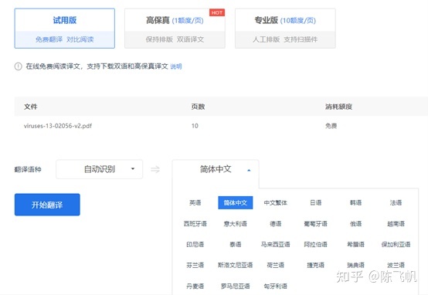Choose 俄语 in language list

[355, 224]
